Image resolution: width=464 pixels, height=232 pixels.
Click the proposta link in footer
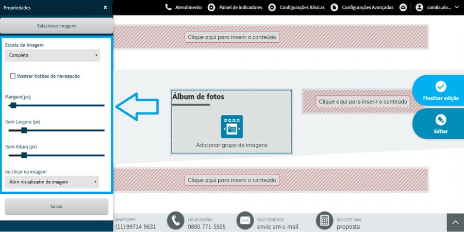pyautogui.click(x=349, y=227)
